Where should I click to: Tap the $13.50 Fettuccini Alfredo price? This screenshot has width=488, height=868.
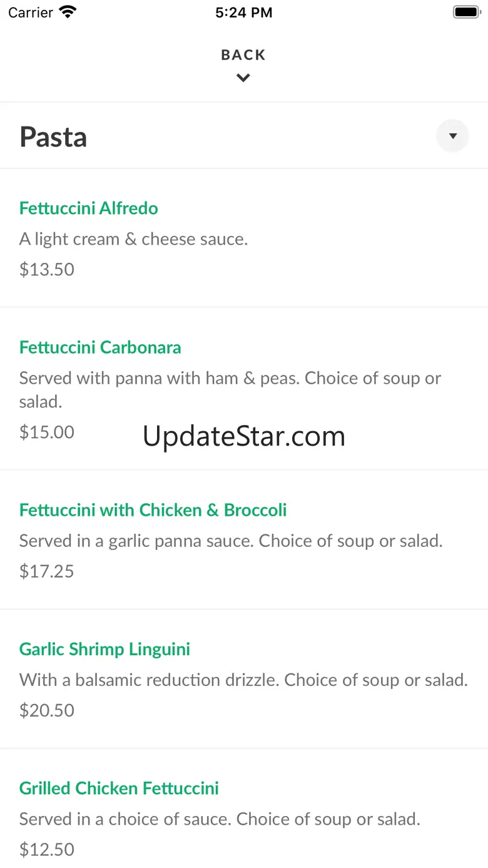[47, 270]
